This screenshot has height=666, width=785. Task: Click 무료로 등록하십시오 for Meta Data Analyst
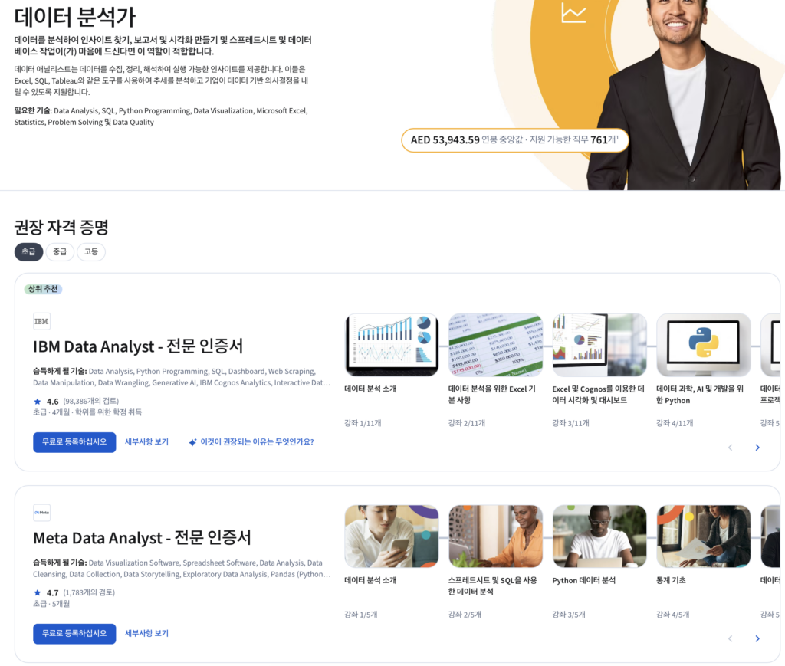pyautogui.click(x=74, y=634)
